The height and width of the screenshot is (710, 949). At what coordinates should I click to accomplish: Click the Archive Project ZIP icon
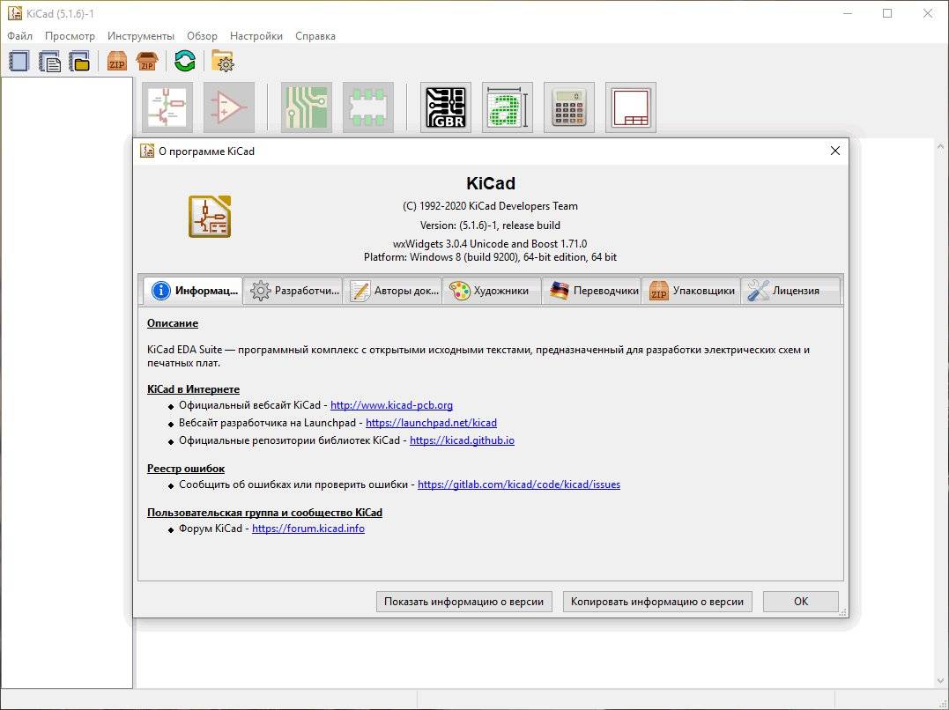pyautogui.click(x=116, y=61)
